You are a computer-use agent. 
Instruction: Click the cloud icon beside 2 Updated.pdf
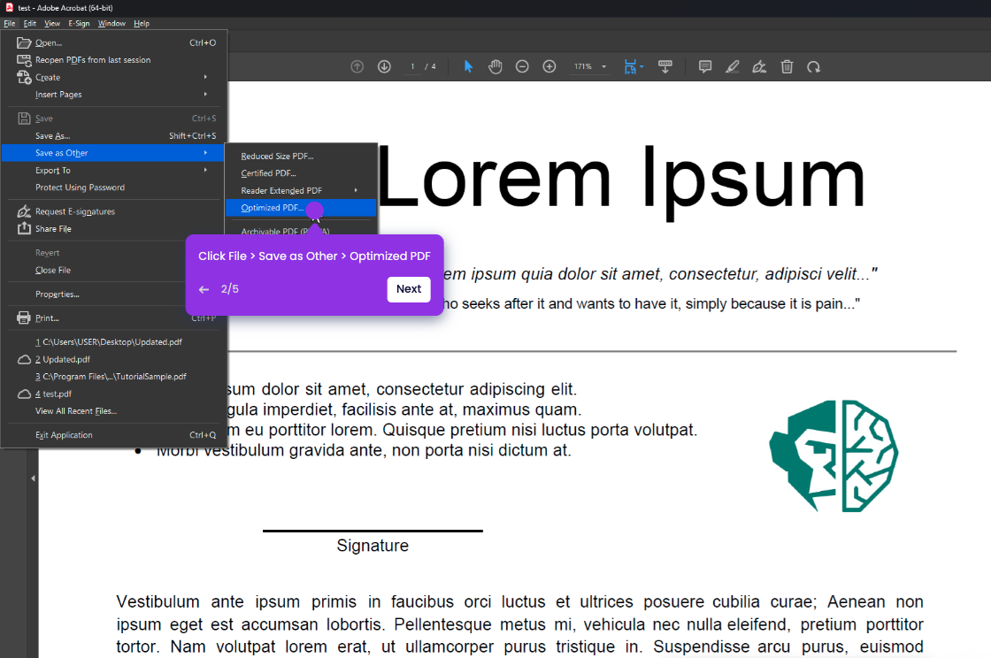[x=24, y=359]
